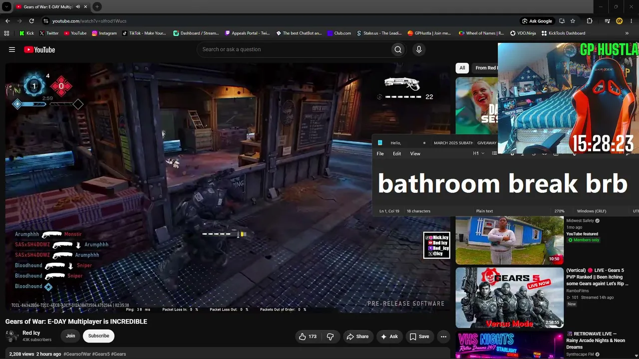Start voice search with the microphone
This screenshot has height=359, width=639.
tap(419, 49)
